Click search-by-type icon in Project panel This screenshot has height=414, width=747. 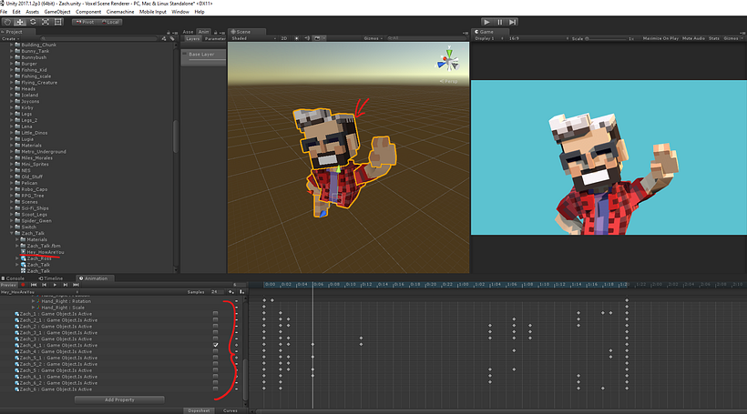click(x=164, y=38)
